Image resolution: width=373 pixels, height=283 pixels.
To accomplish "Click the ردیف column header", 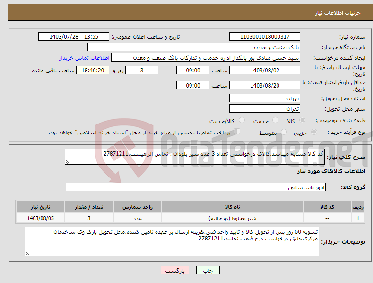I will [358, 207].
